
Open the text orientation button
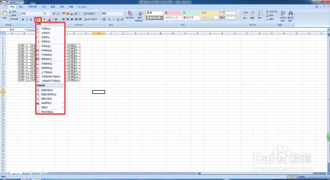tap(77, 14)
